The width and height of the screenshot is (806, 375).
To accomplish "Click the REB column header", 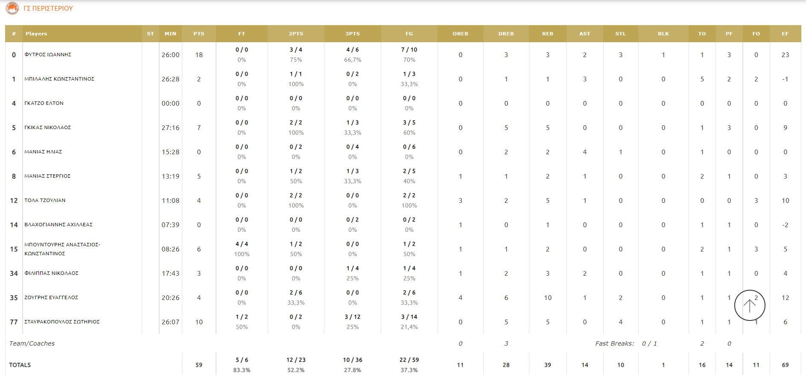I will point(547,34).
